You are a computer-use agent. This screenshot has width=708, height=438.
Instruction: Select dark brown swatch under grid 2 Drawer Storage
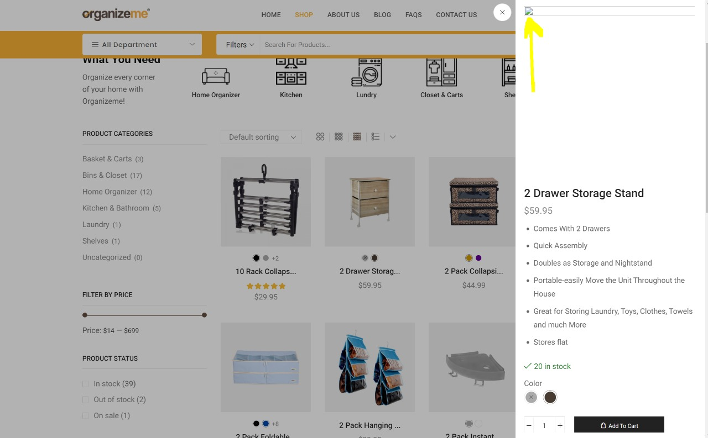[374, 258]
